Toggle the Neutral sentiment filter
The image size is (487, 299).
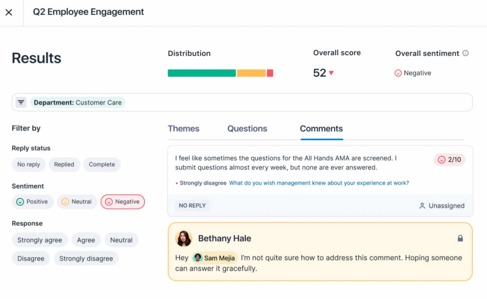77,202
